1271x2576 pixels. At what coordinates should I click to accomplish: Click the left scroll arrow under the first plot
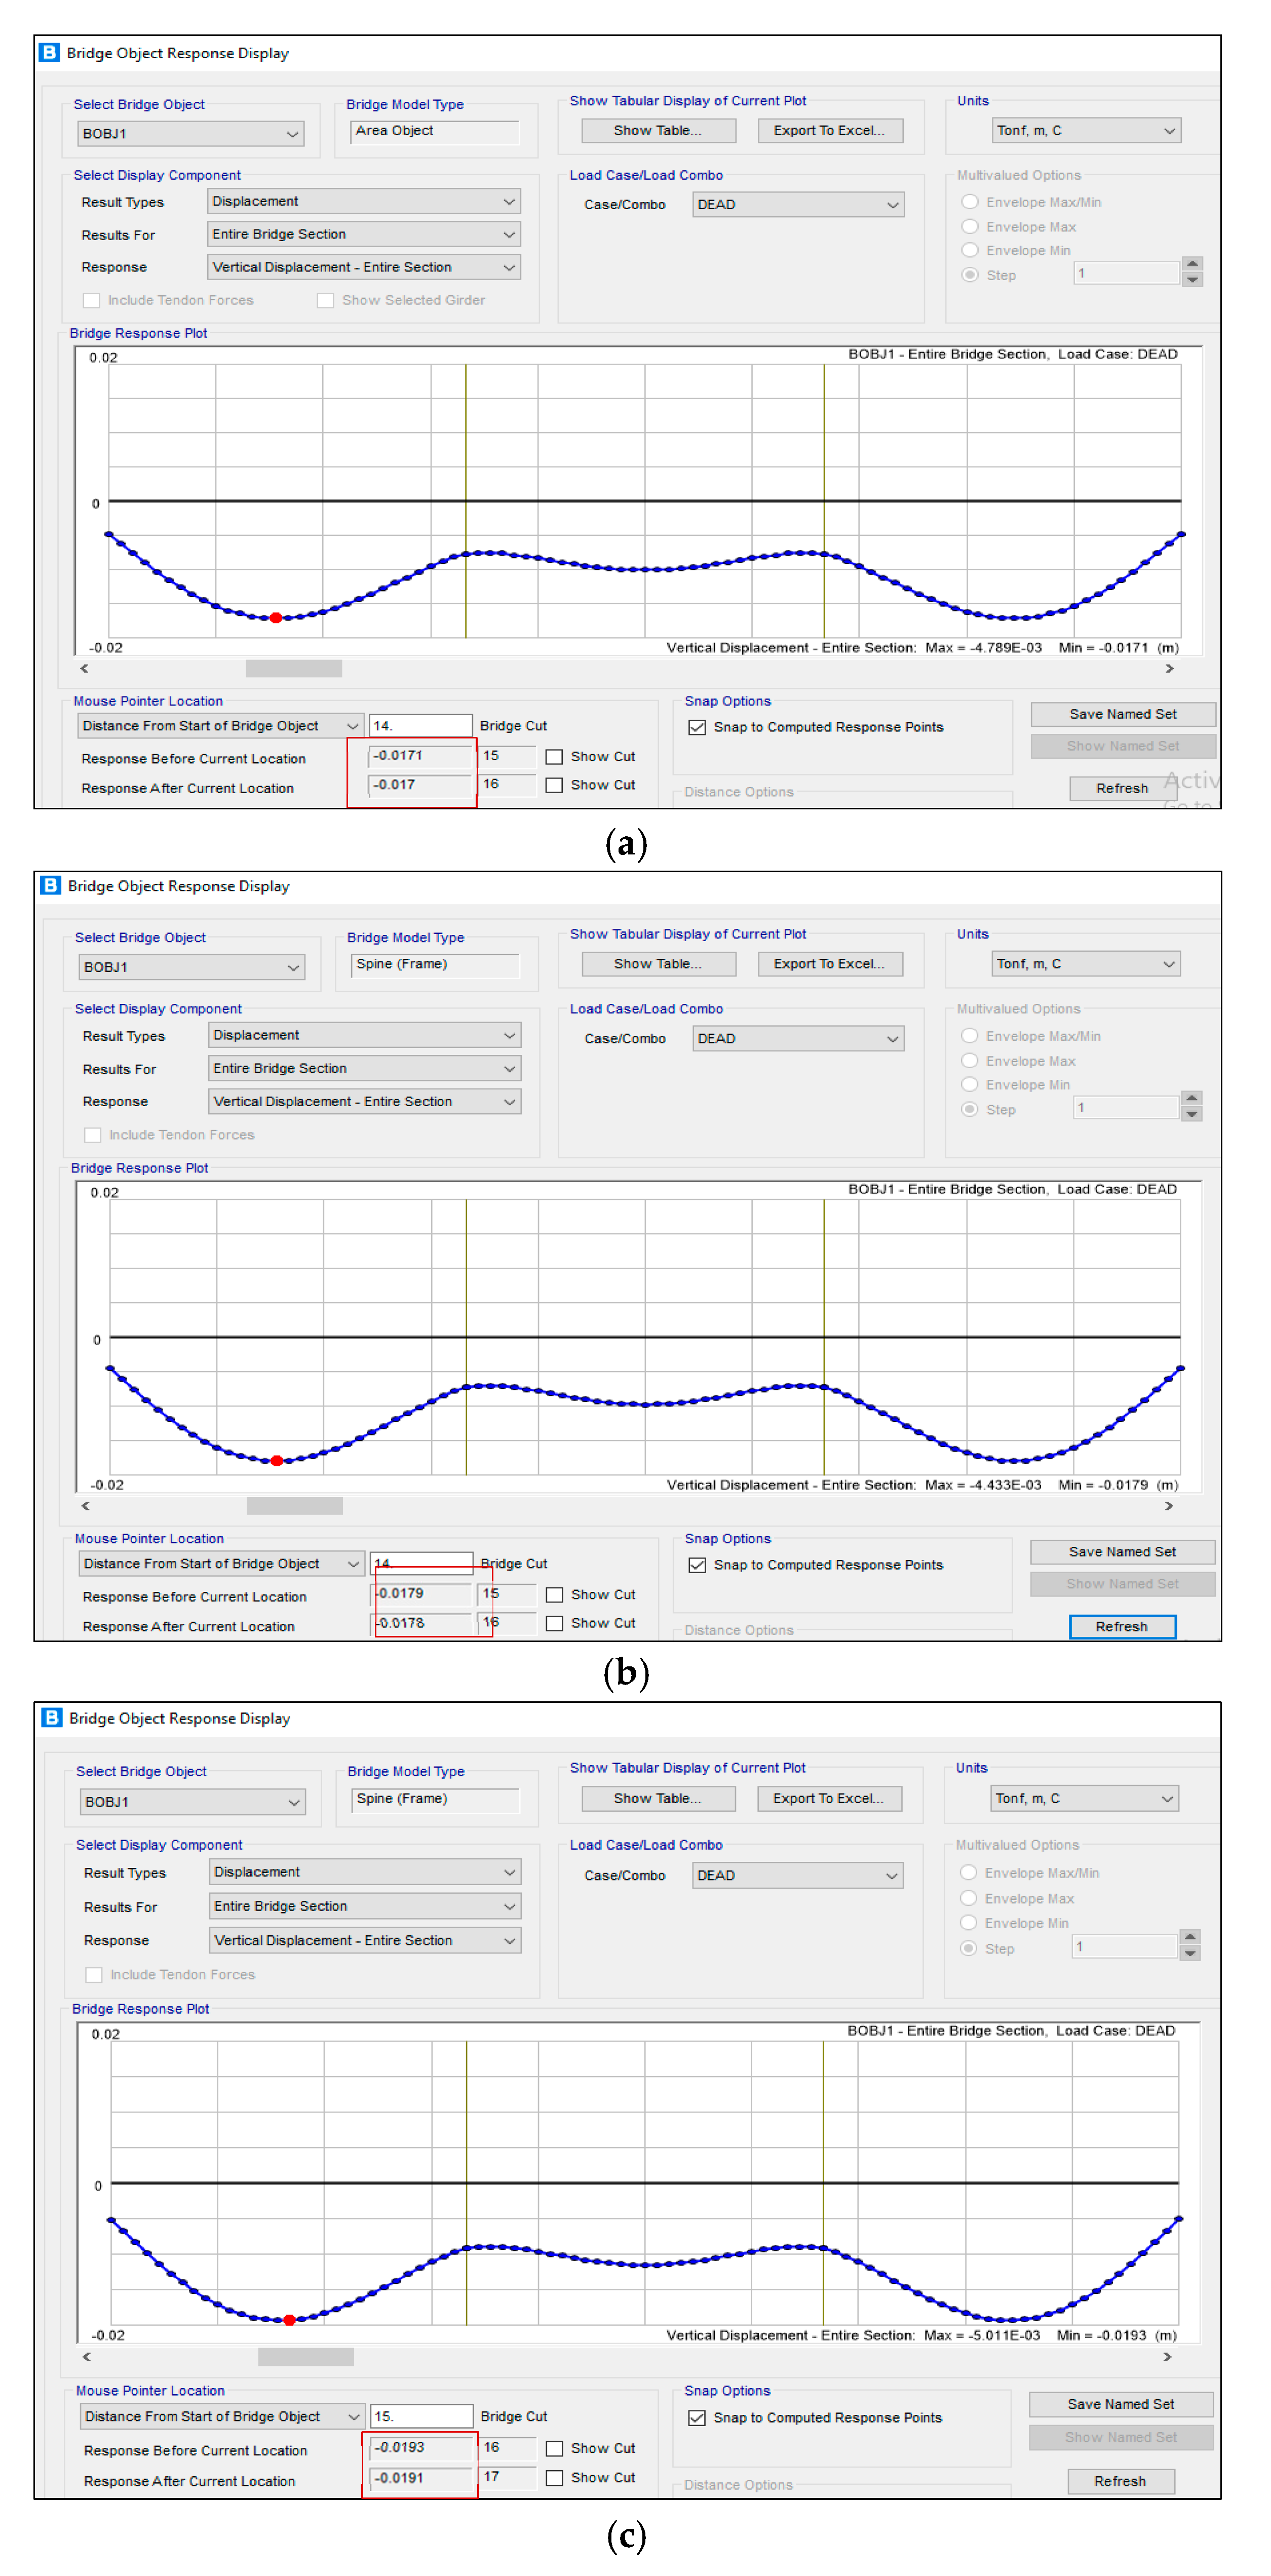(84, 668)
